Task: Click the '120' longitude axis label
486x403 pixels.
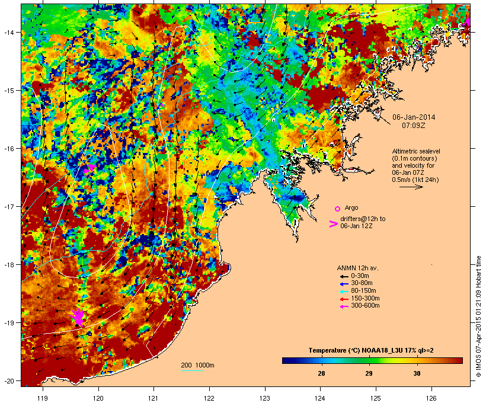Action: tap(98, 398)
